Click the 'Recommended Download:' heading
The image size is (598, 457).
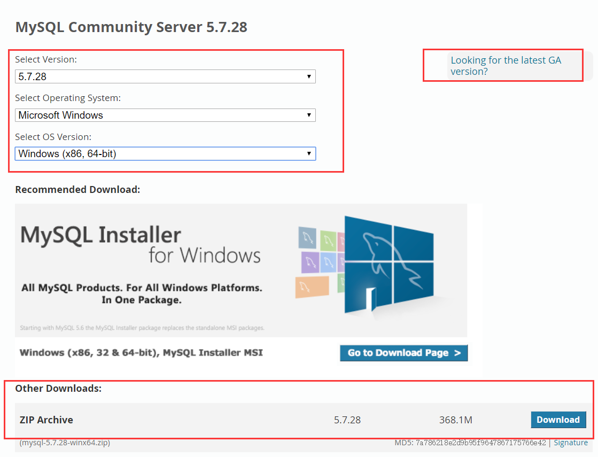(78, 190)
